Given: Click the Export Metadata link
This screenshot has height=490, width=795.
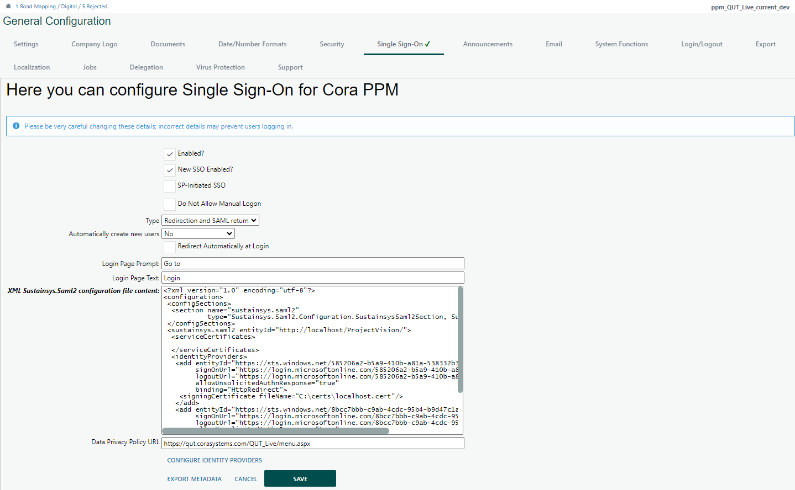Looking at the screenshot, I should [195, 479].
